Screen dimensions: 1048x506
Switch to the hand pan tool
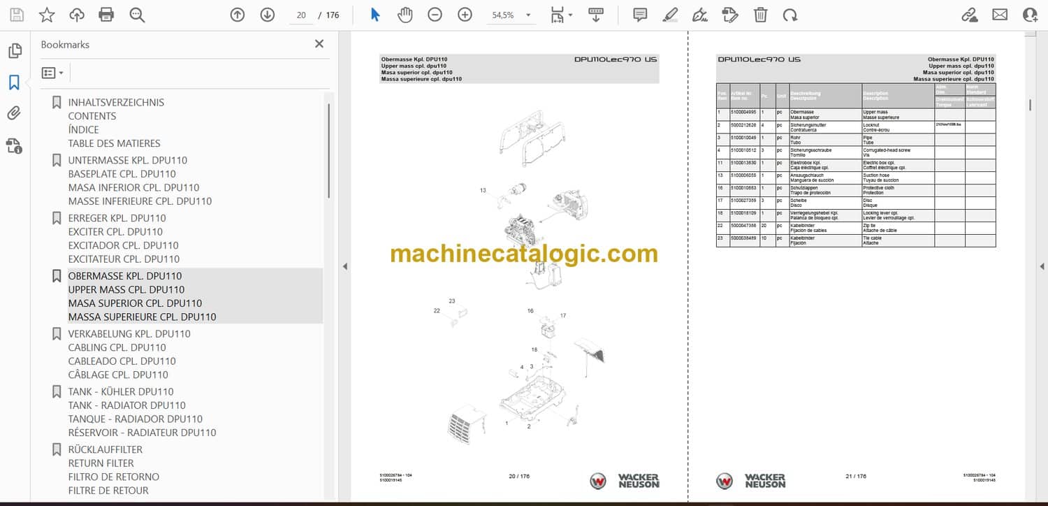click(x=405, y=15)
